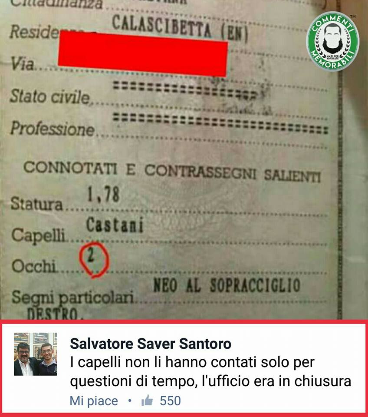Open Salvatore Saver Santoro's profile picture
Screen dimensions: 368x417
(35, 354)
